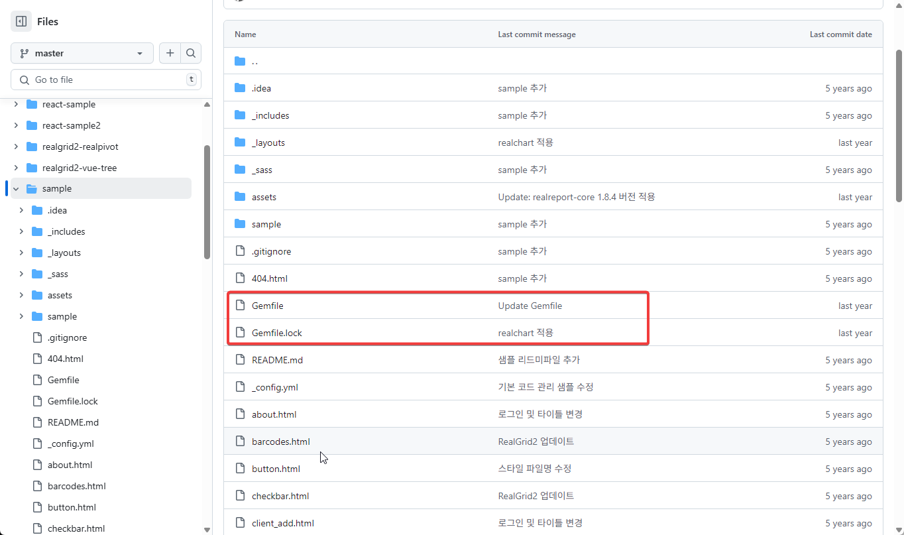The width and height of the screenshot is (904, 535).
Task: Click folder icon of _sass table row
Action: [x=240, y=170]
